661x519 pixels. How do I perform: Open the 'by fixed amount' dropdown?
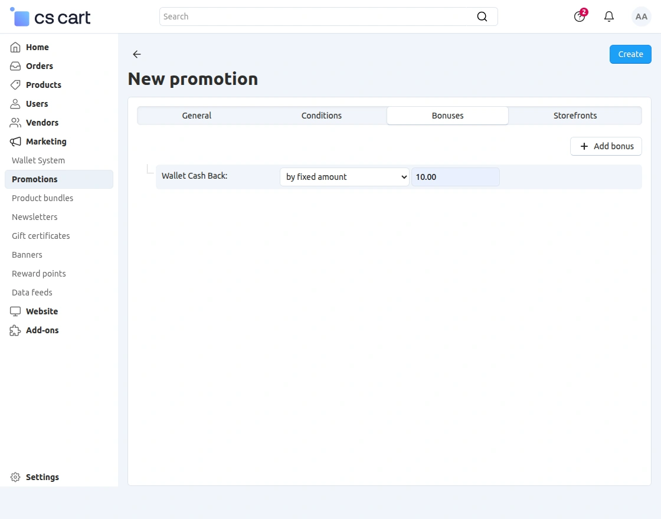click(x=344, y=177)
